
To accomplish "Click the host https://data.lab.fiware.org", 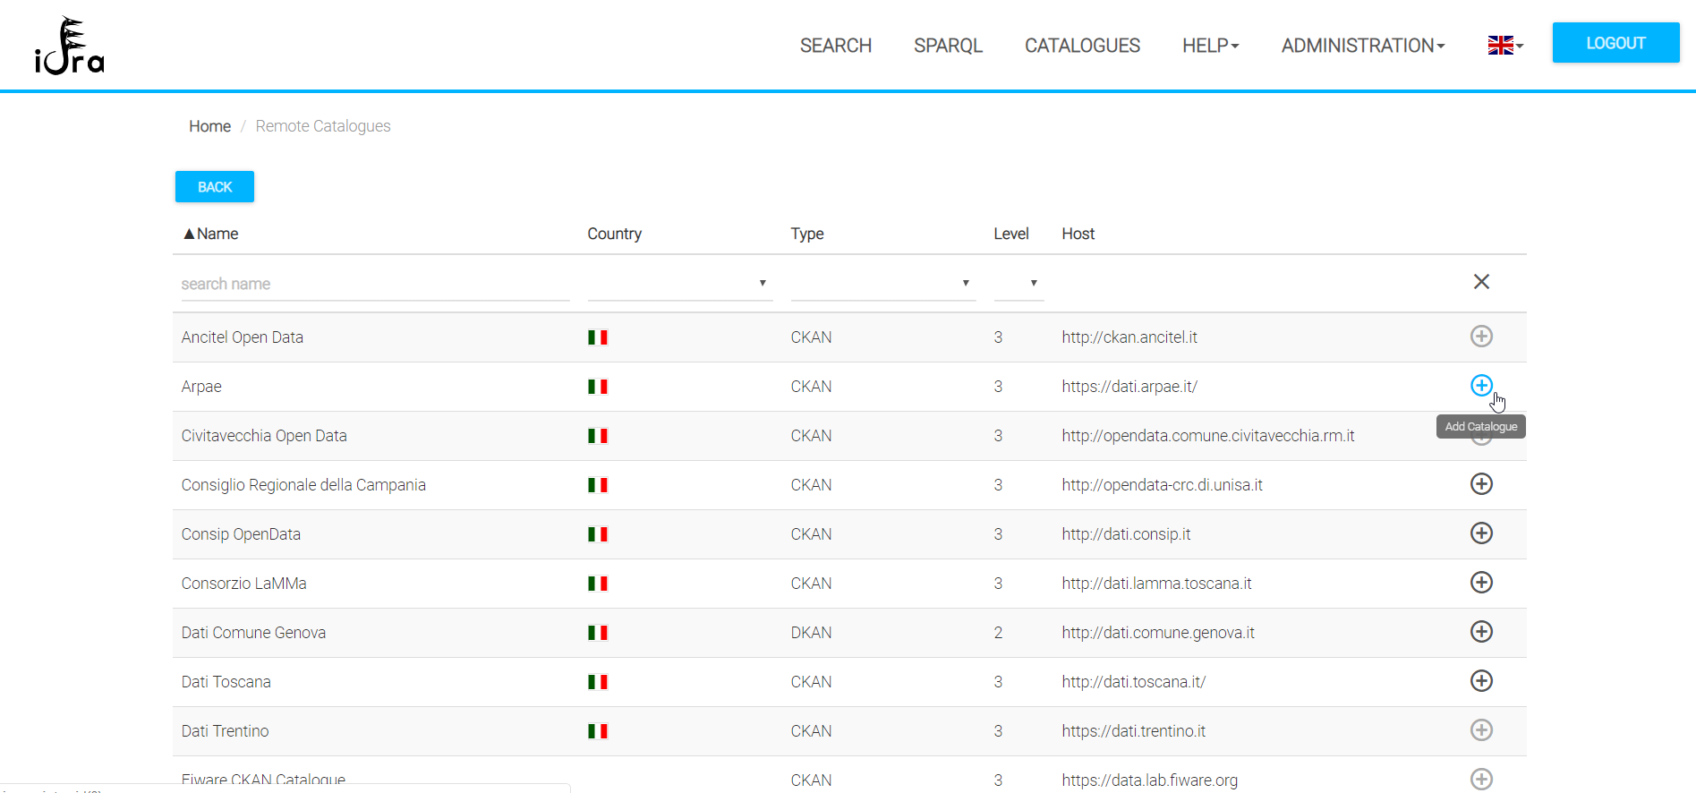I will (1150, 780).
